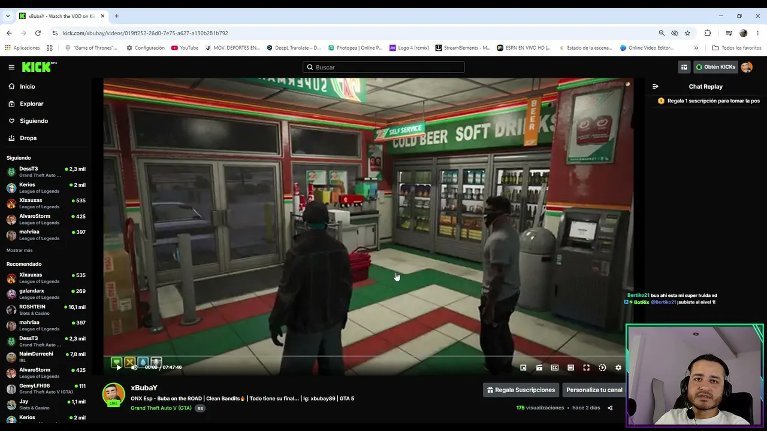This screenshot has width=767, height=431.
Task: Open a new browser tab
Action: point(116,16)
